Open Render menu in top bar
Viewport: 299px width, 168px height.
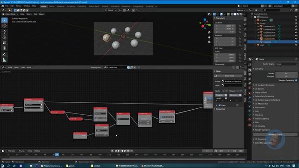pyautogui.click(x=19, y=6)
